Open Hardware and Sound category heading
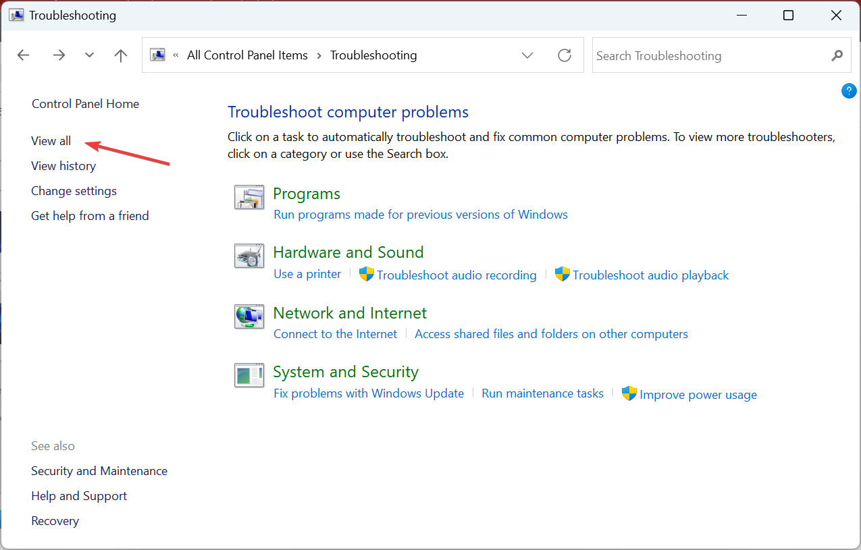The width and height of the screenshot is (861, 550). point(348,252)
